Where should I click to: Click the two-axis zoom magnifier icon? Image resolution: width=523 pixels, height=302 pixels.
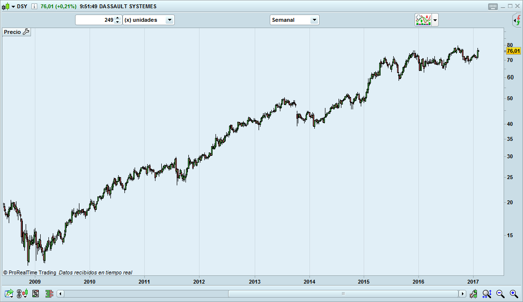(487, 293)
